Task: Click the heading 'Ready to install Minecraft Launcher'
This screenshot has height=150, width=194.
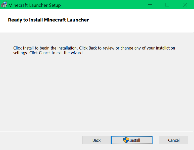Action: [x=48, y=20]
